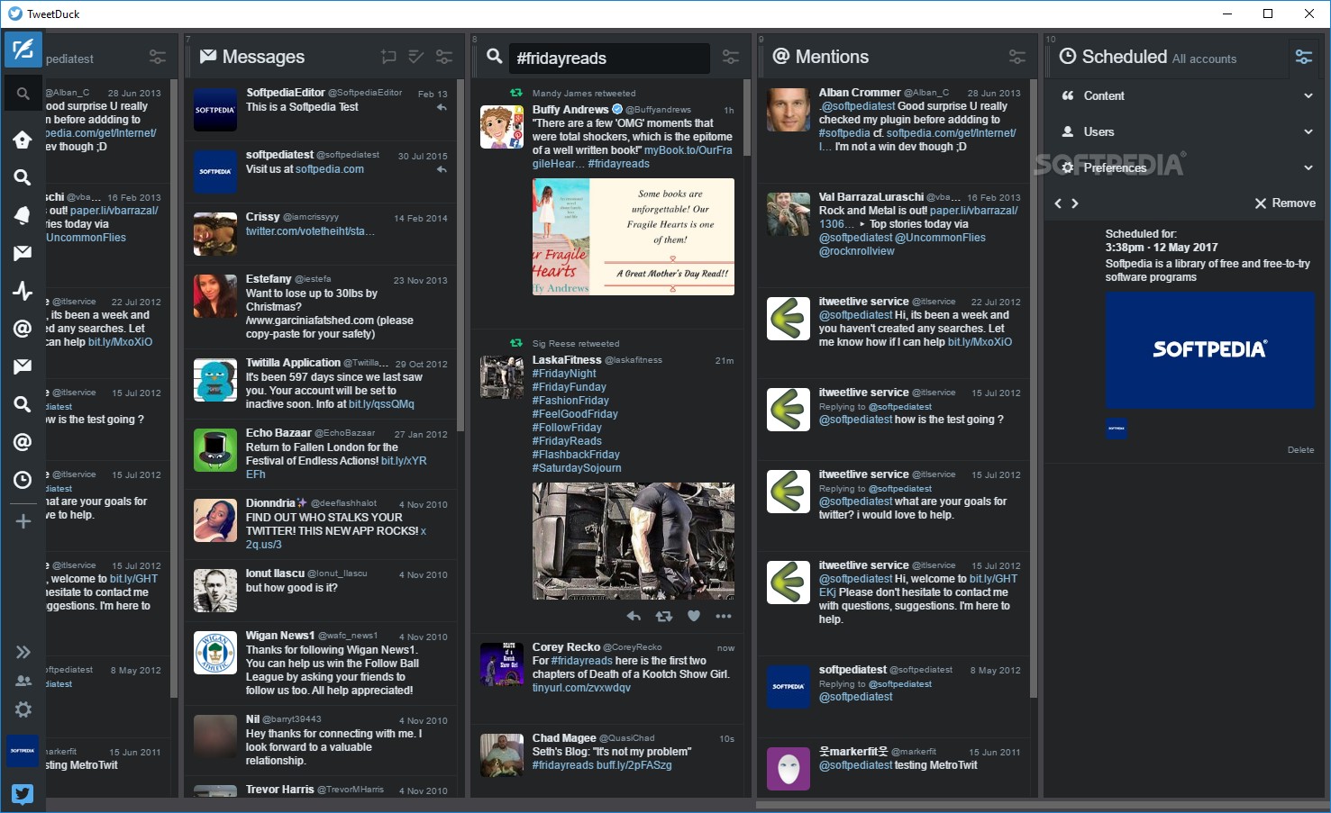This screenshot has width=1331, height=813.
Task: Click the clear-column icon in Messages header
Action: click(x=388, y=57)
